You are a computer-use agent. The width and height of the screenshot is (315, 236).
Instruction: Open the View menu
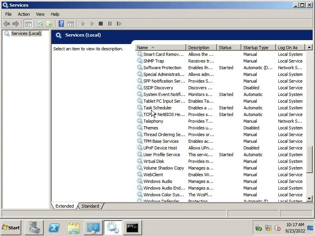tap(40, 14)
